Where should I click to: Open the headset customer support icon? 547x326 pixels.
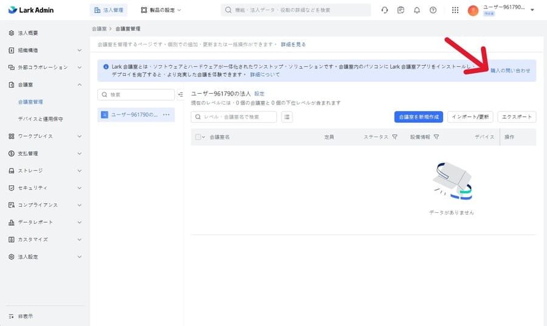[x=385, y=10]
